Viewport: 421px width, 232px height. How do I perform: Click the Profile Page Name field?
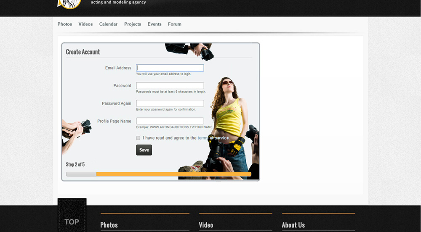(170, 121)
